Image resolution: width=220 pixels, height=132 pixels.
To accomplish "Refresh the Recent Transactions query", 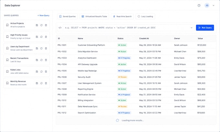I will [41, 60].
